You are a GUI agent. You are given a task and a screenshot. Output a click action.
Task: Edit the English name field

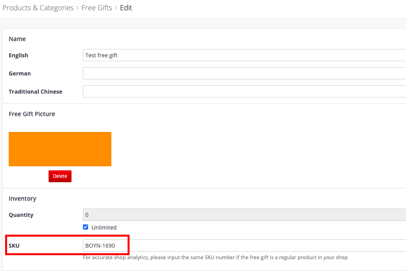point(244,55)
